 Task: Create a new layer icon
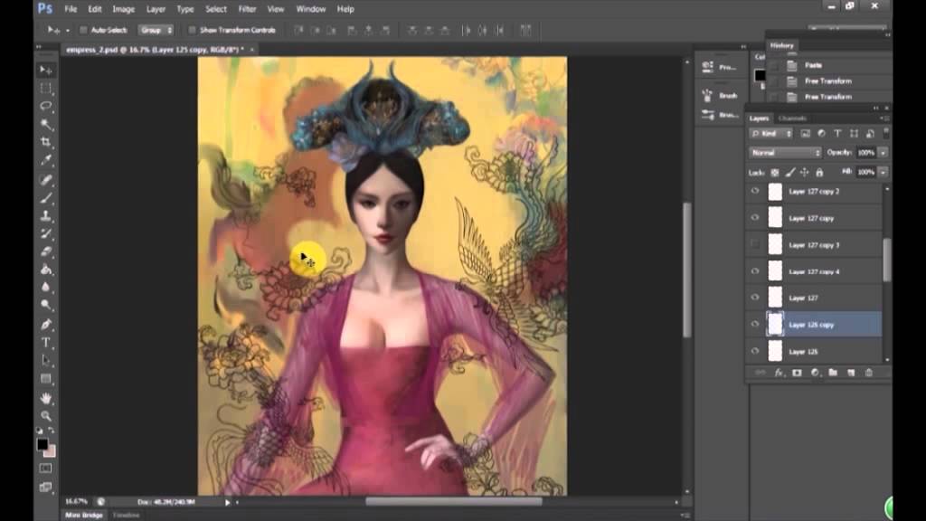pyautogui.click(x=851, y=373)
